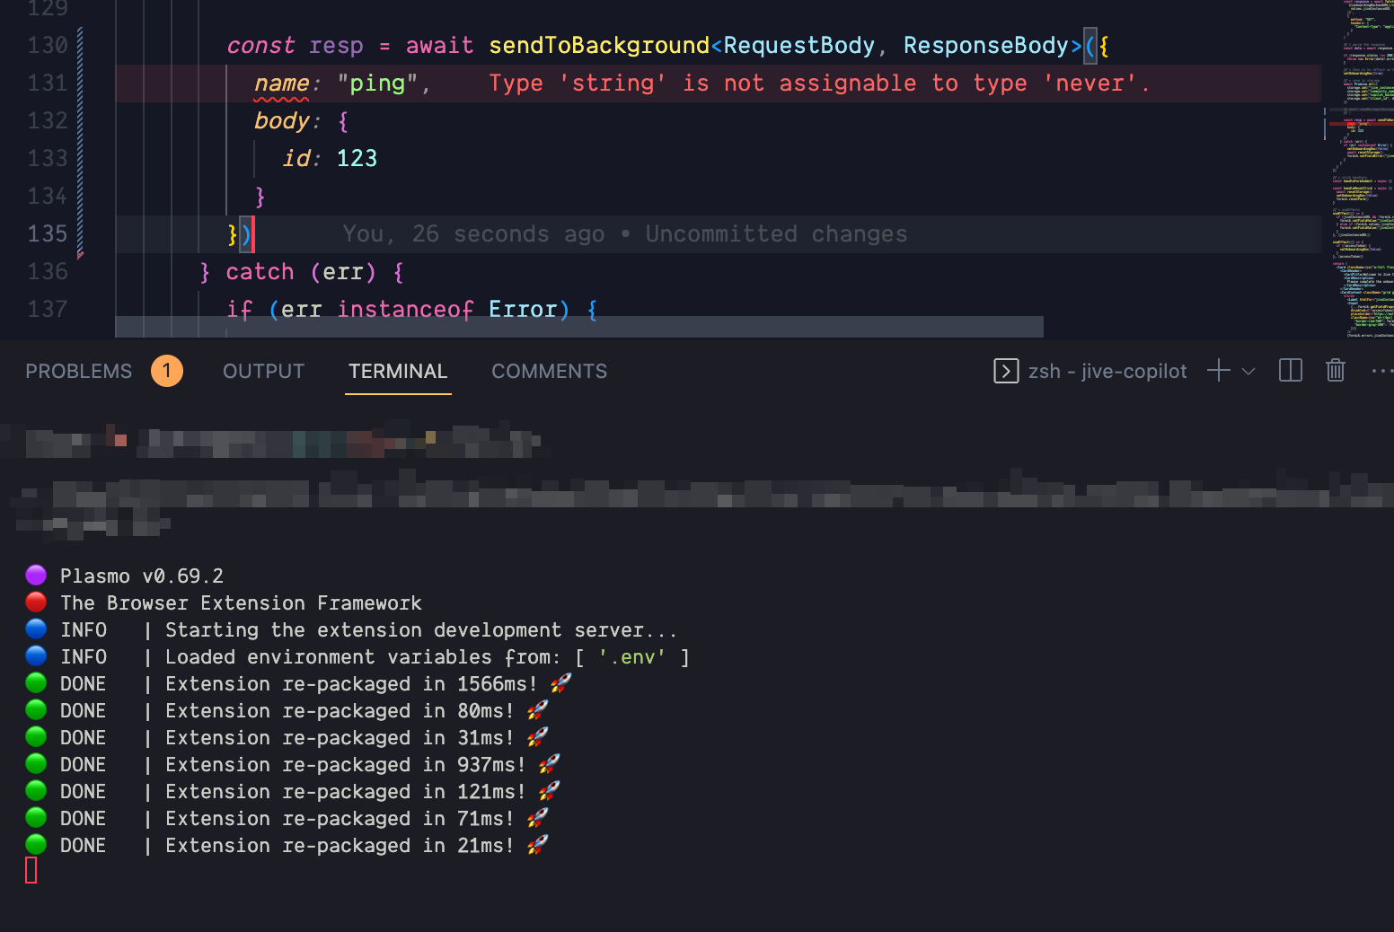Click the horizontal scrollbar below the code
The width and height of the screenshot is (1394, 932).
[575, 327]
